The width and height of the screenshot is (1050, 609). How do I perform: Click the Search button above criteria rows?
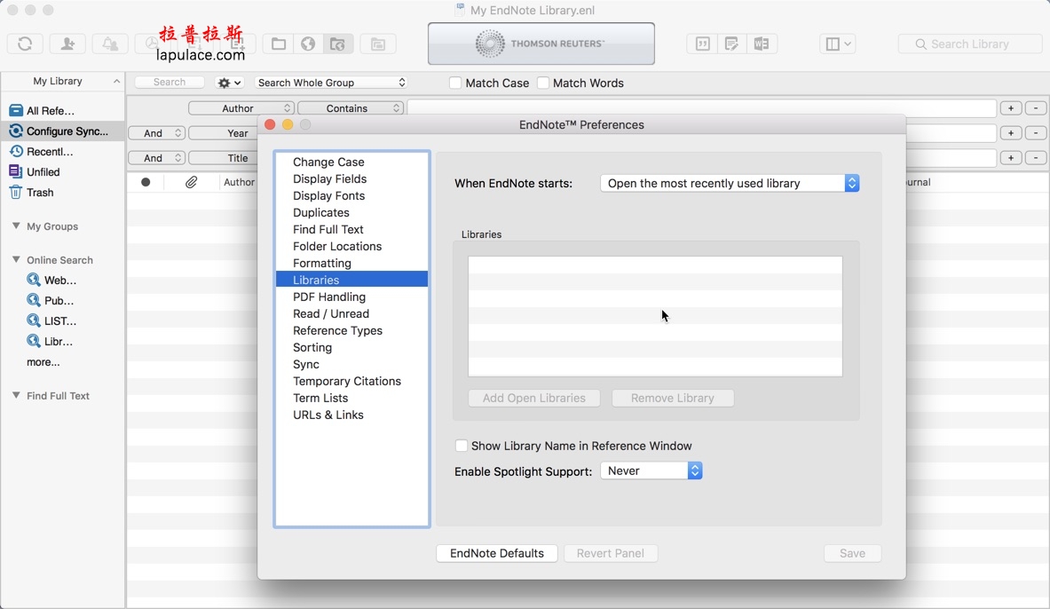[170, 82]
